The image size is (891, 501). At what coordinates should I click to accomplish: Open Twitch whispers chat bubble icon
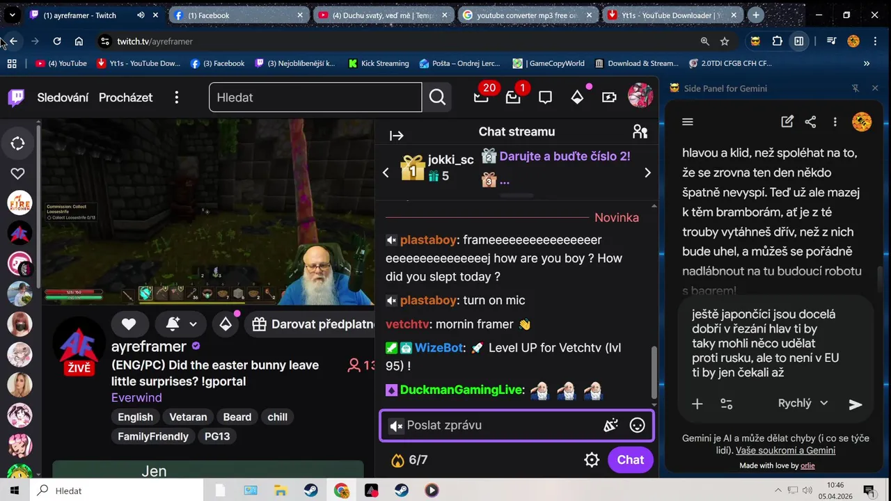(545, 97)
